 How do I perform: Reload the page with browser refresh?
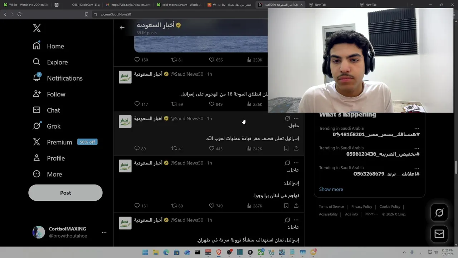(x=19, y=14)
